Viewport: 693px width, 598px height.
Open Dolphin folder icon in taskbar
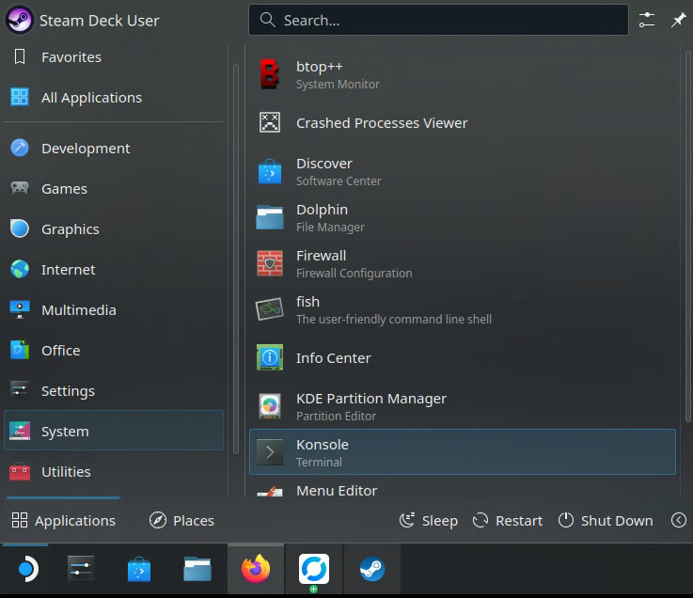coord(197,569)
